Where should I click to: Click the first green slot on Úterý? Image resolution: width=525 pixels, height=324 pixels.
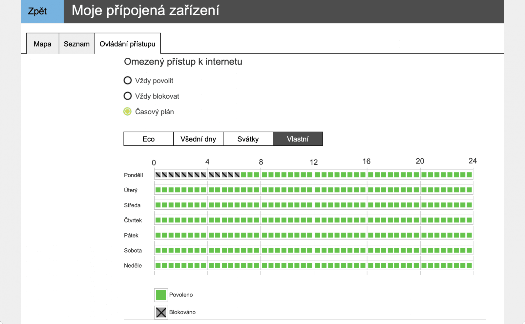coord(158,190)
